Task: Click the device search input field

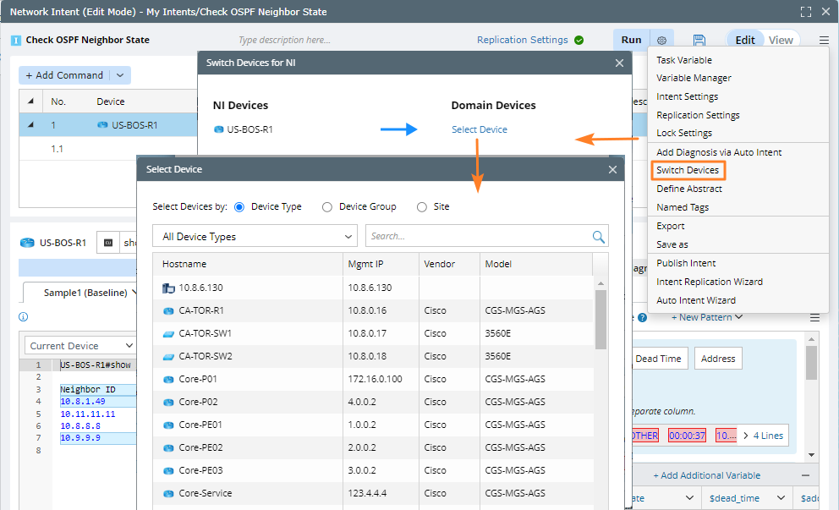Action: [478, 237]
